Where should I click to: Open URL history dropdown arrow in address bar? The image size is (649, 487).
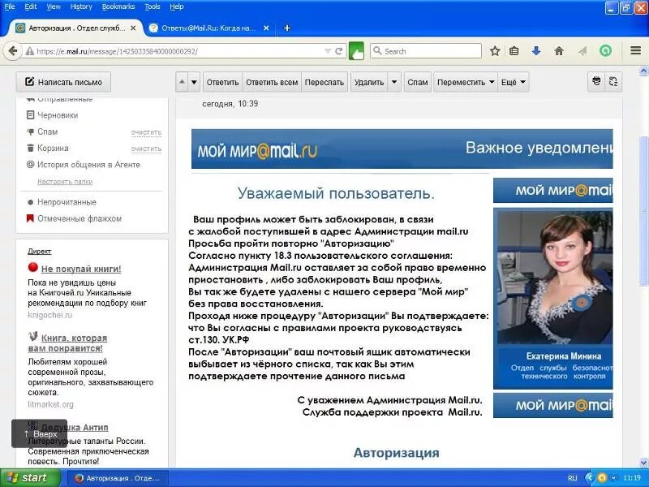click(328, 51)
